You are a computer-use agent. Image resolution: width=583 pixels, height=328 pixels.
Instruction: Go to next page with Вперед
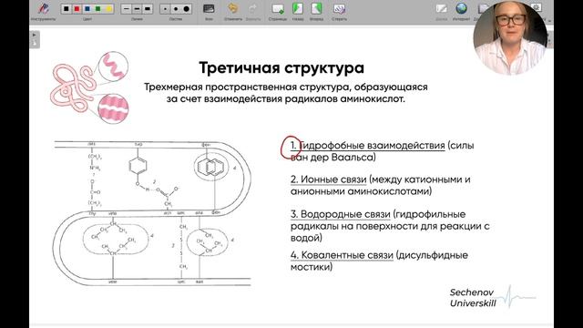316,11
